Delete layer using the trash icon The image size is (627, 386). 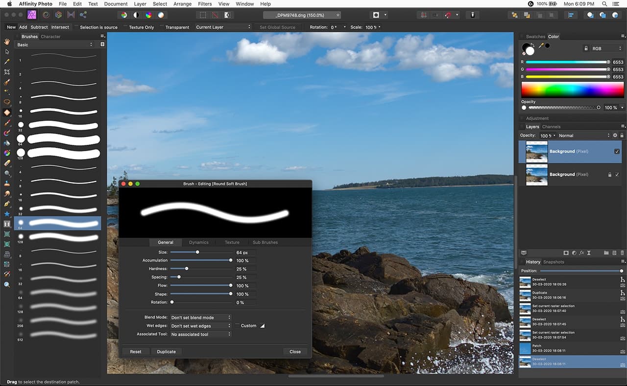622,253
